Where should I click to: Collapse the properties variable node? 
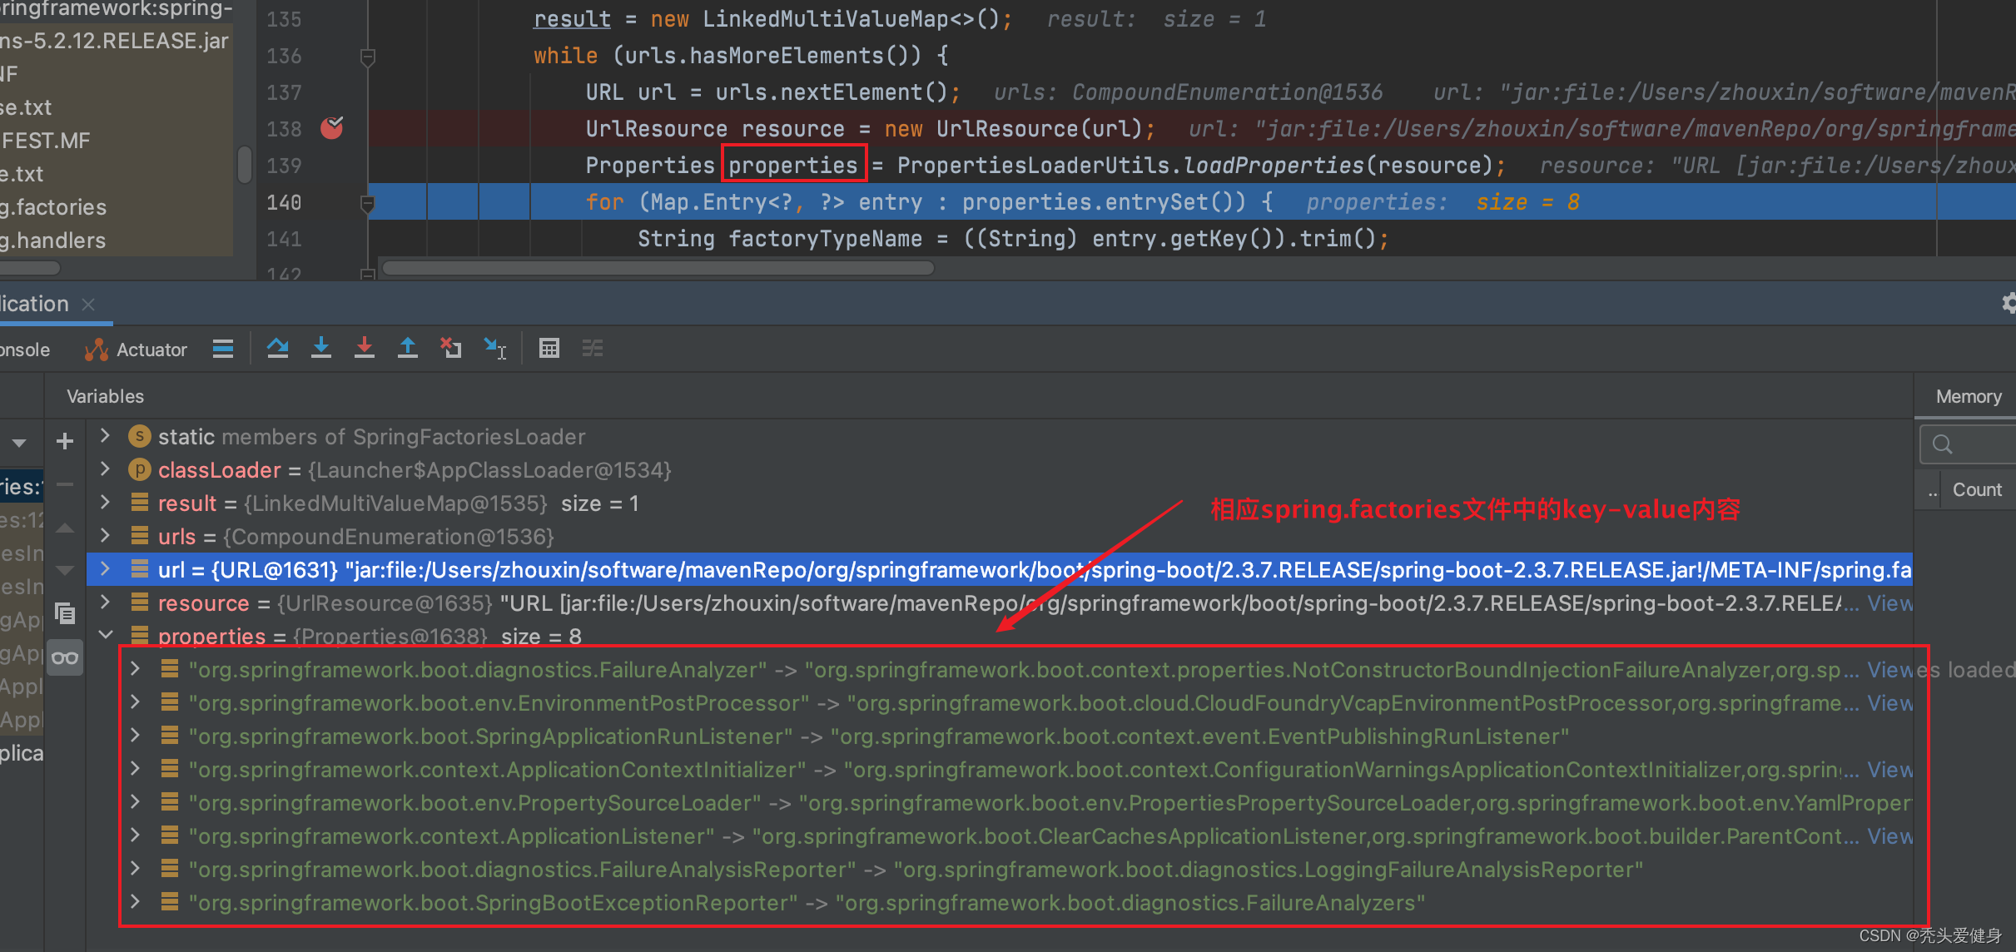(x=106, y=636)
